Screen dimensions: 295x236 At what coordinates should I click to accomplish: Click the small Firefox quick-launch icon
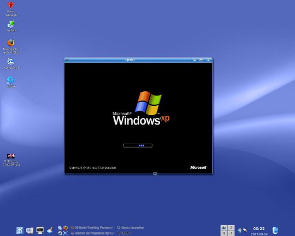tap(66, 228)
